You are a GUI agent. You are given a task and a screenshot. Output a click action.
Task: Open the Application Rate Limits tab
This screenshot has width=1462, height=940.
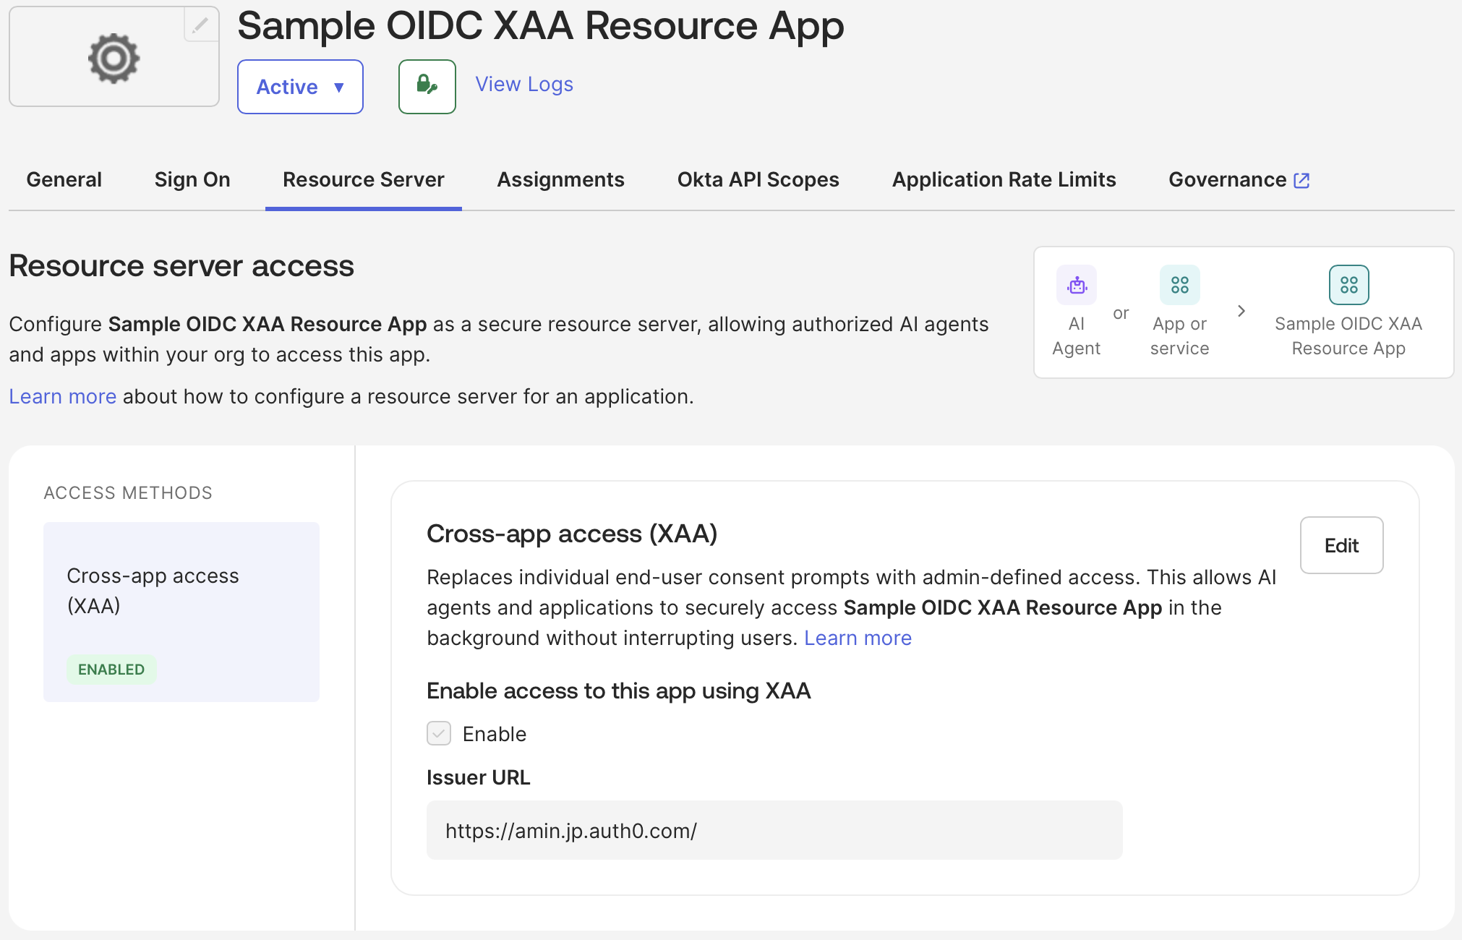coord(1004,179)
